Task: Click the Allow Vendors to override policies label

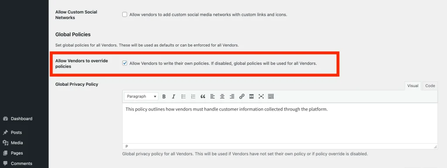Action: click(x=82, y=64)
